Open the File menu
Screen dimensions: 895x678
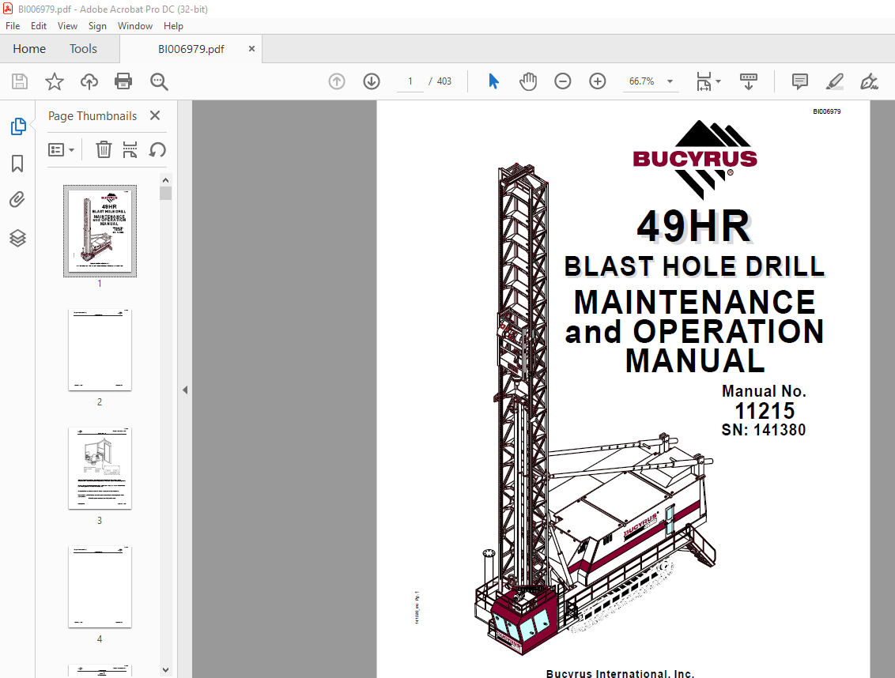(13, 26)
